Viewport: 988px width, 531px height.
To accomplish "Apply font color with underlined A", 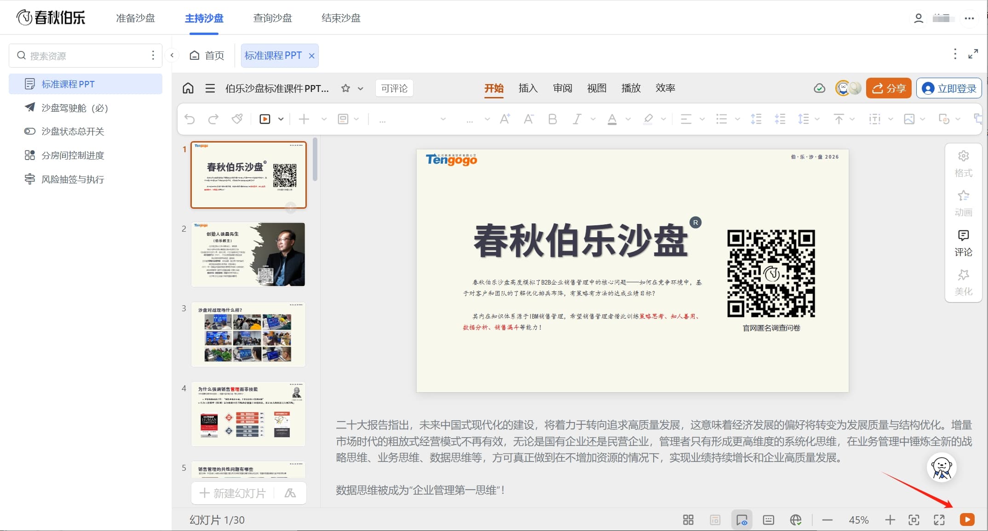I will coord(612,119).
